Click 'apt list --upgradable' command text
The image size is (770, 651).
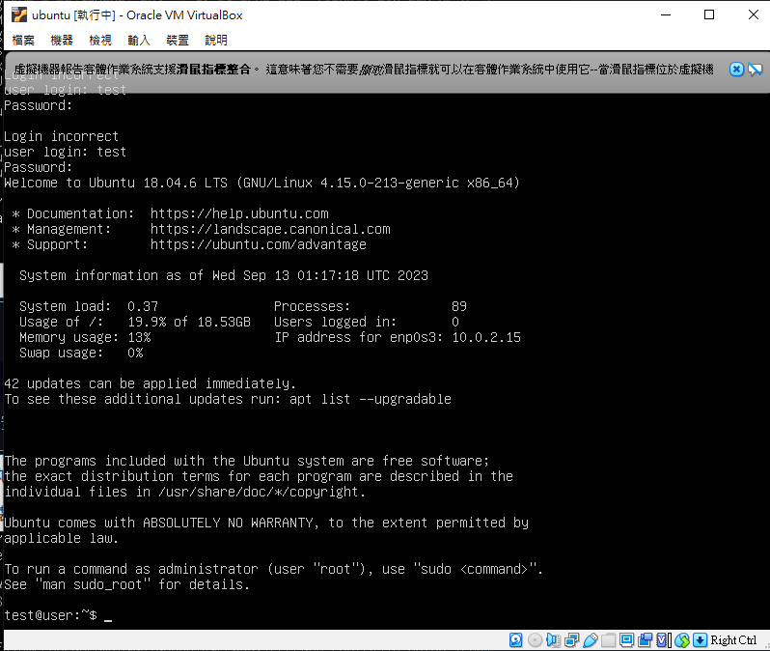tap(371, 399)
